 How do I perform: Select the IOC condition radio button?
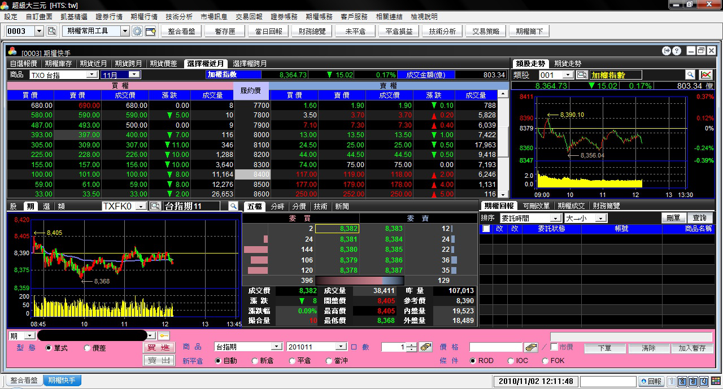click(511, 361)
